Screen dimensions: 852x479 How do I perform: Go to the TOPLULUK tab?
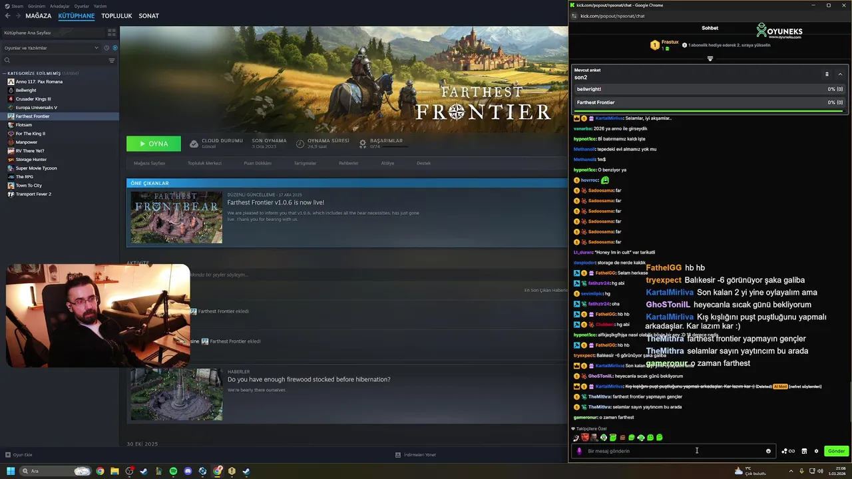coord(116,15)
